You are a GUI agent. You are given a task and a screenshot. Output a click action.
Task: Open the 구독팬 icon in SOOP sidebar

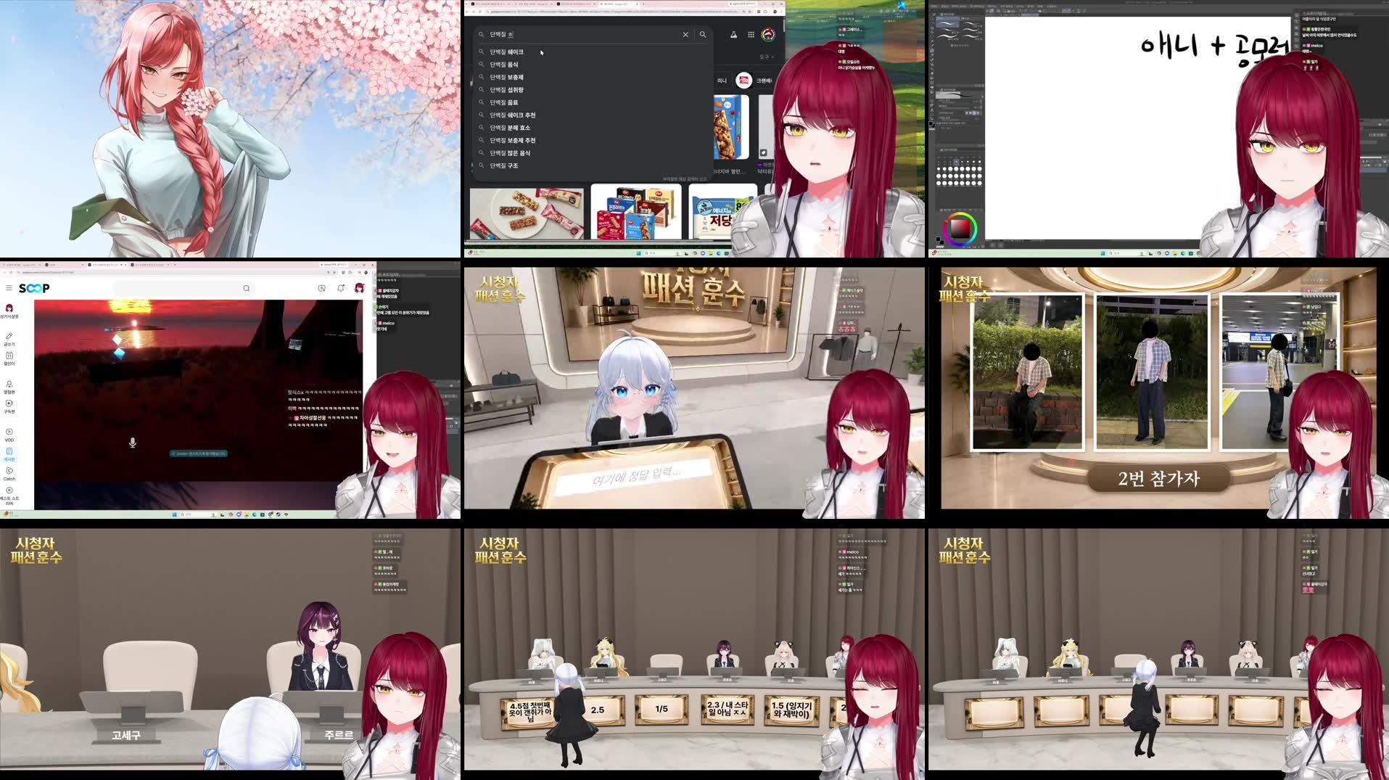click(x=9, y=403)
